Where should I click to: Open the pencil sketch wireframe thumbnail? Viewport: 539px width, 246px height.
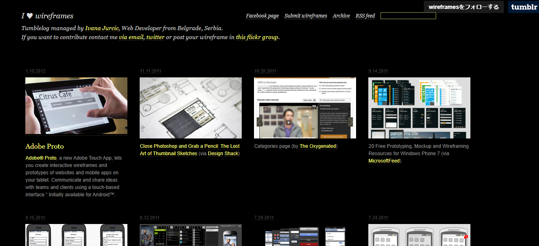click(191, 108)
